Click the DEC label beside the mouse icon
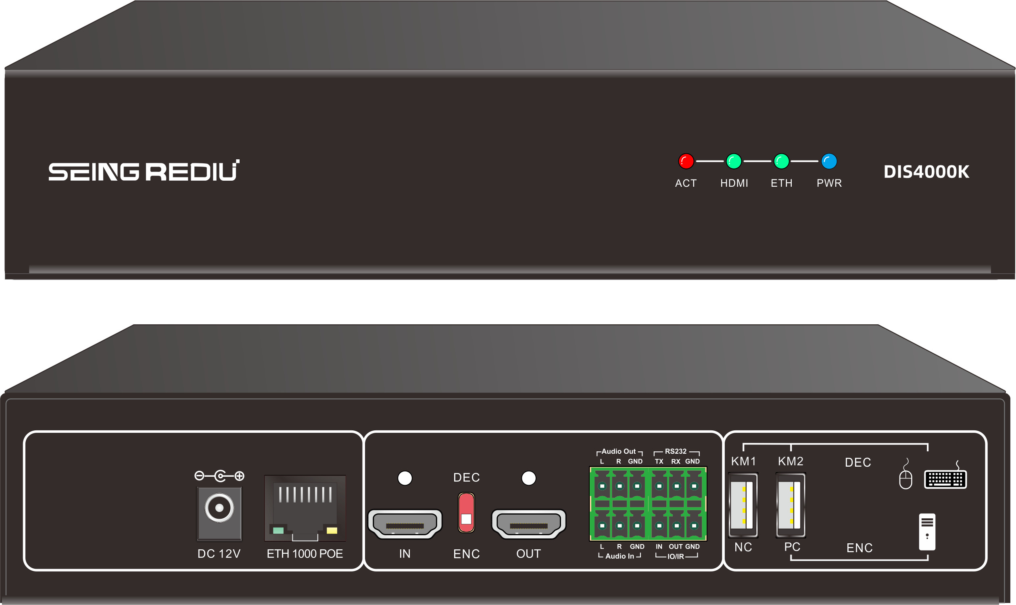 [x=858, y=462]
